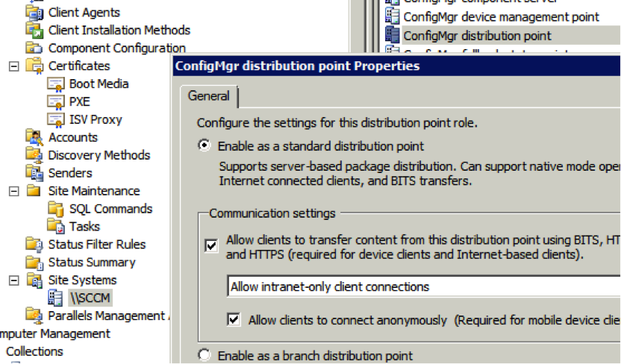Click the Boot Media certificate icon
Image resolution: width=621 pixels, height=364 pixels.
(x=55, y=84)
